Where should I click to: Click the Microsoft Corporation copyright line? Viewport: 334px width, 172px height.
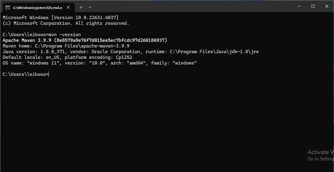point(66,23)
